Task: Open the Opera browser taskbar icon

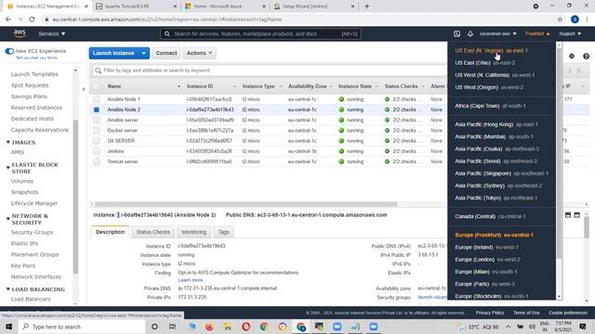Action: coord(245,327)
